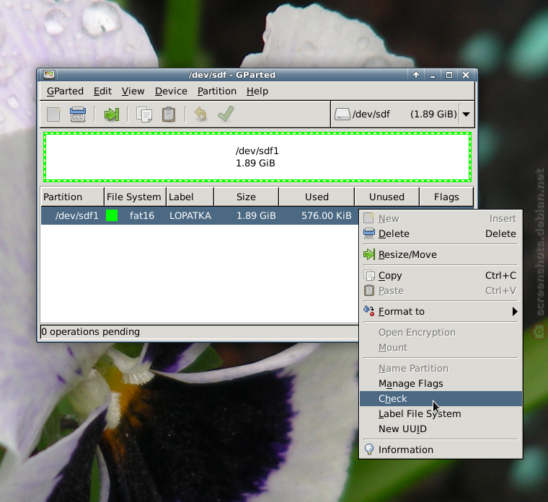Click the 0 operations pending status text
Viewport: 548px width, 502px height.
click(91, 331)
